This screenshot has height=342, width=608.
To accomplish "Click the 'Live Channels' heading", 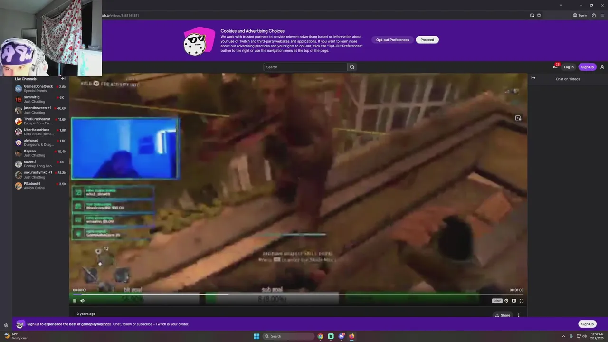I will pyautogui.click(x=26, y=79).
